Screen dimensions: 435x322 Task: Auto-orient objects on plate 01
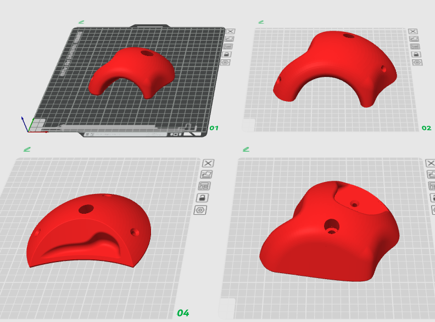(x=230, y=38)
